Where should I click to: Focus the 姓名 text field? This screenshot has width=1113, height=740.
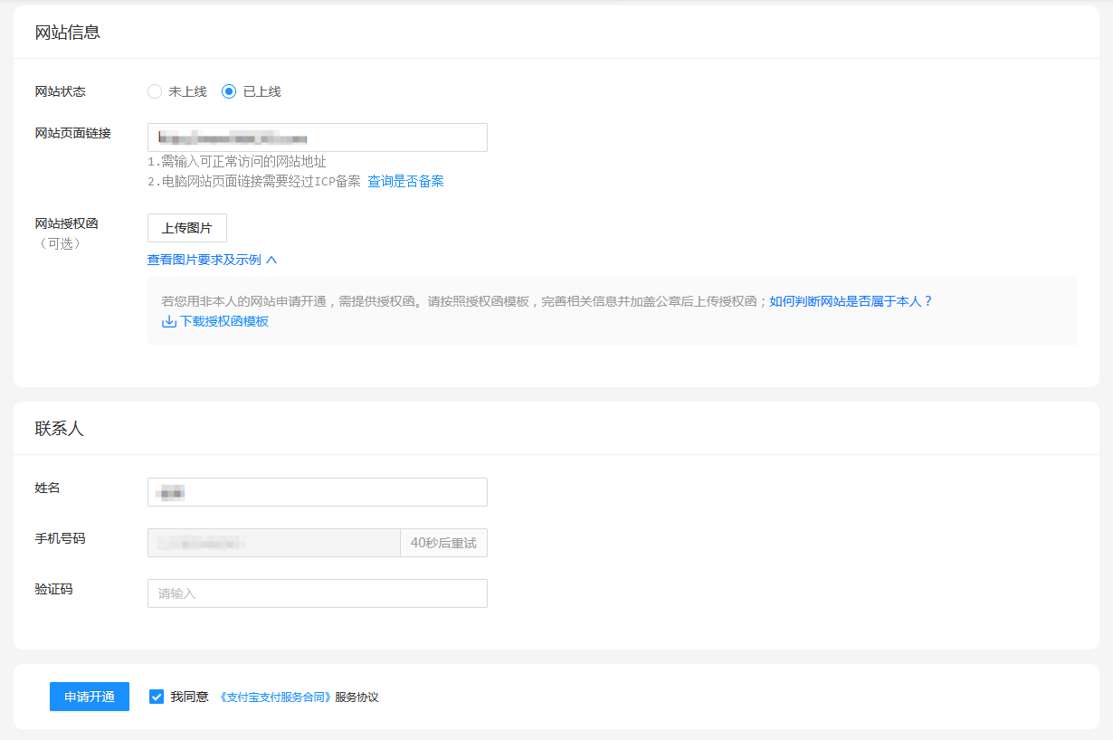(317, 492)
